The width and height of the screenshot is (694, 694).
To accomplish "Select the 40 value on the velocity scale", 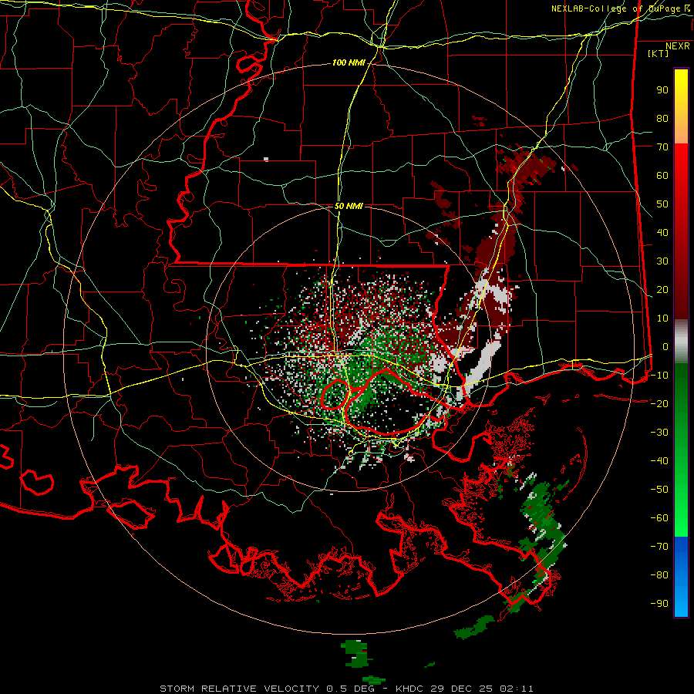I will click(662, 233).
